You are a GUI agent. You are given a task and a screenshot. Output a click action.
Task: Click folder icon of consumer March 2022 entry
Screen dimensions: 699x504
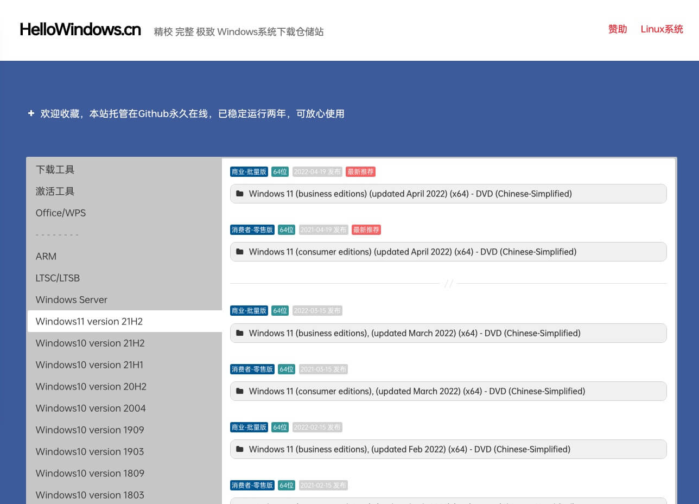coord(240,391)
